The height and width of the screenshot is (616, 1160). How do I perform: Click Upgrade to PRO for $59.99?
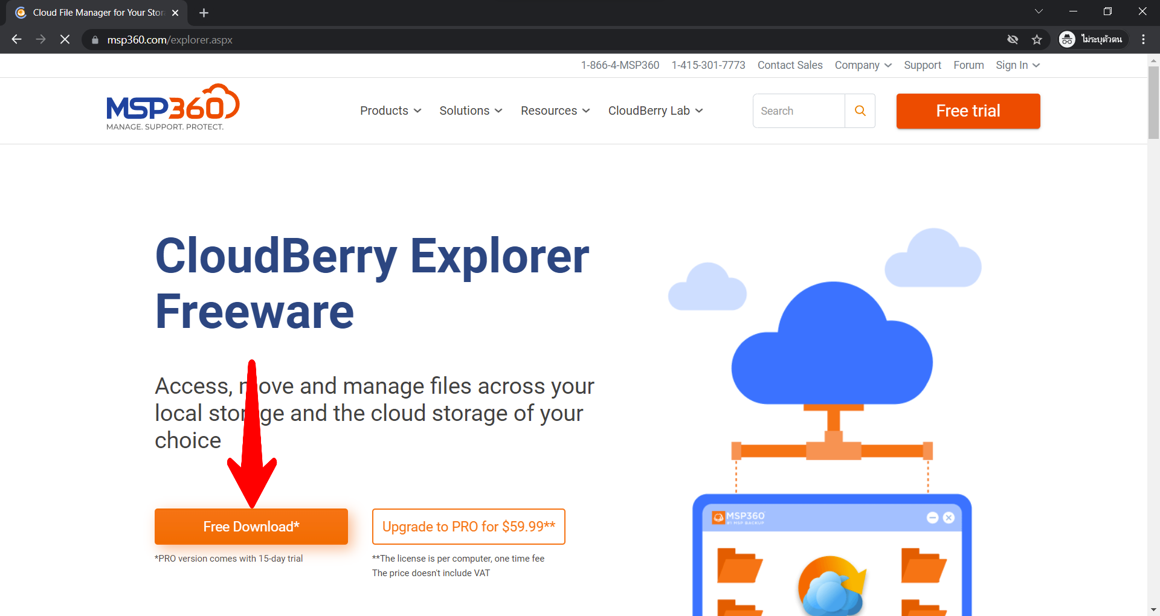click(469, 527)
